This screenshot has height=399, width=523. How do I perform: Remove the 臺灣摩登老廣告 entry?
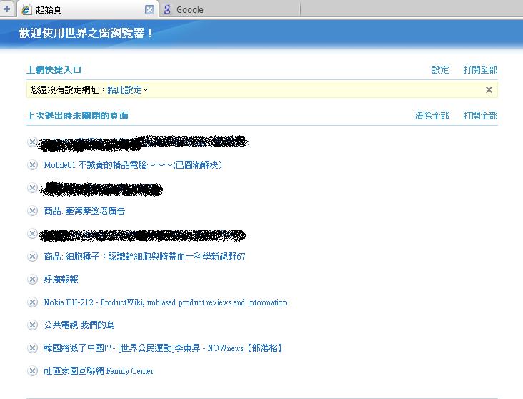click(32, 211)
